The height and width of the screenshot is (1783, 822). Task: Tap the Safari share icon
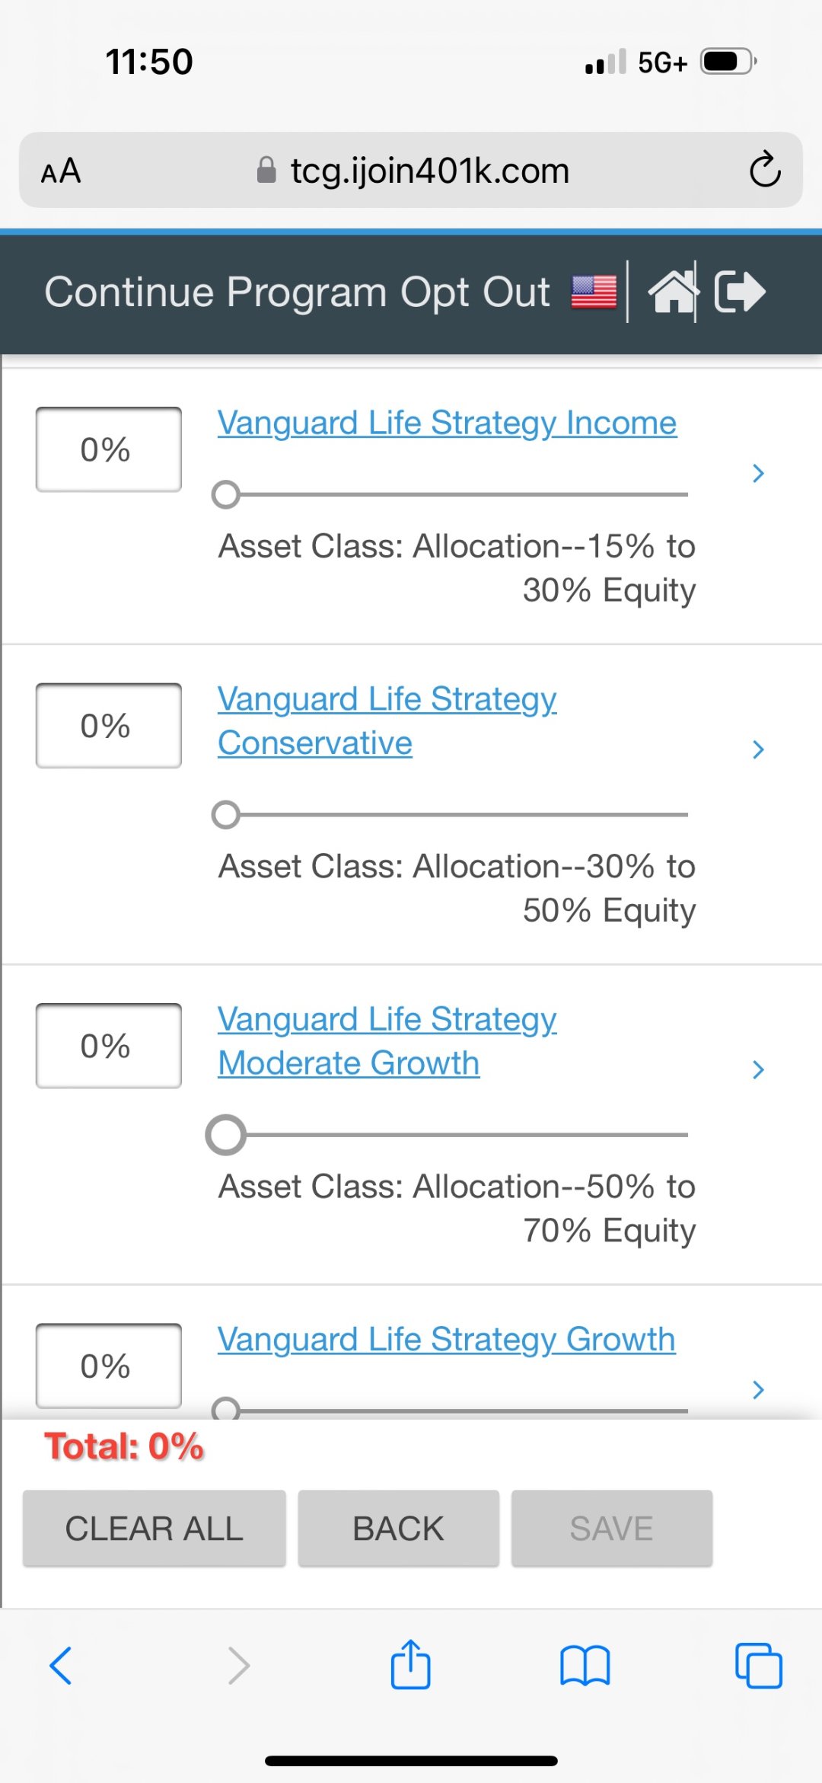[410, 1664]
